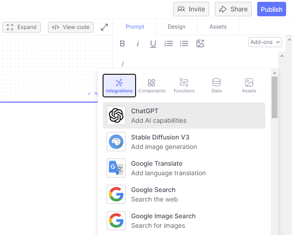Add an image to the prompt
The width and height of the screenshot is (292, 235).
(200, 43)
